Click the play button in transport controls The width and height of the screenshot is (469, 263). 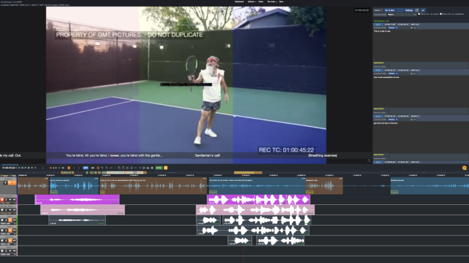25,168
